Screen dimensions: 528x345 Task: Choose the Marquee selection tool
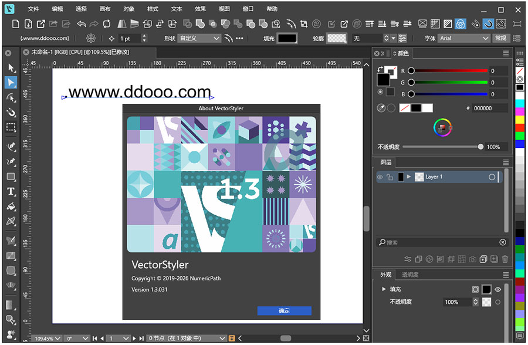(x=11, y=127)
